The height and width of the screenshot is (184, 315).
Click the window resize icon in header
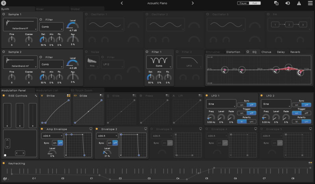(x=276, y=3)
